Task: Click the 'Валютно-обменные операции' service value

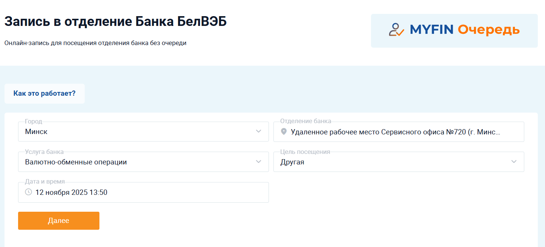Action: tap(76, 162)
